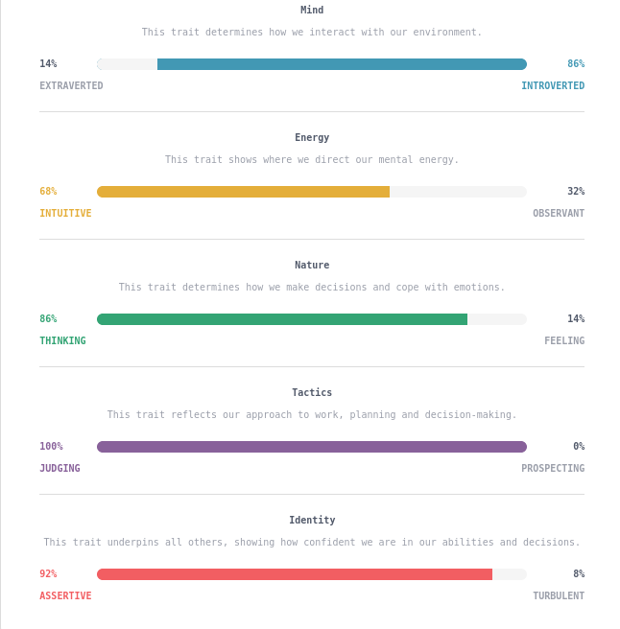Click the purple Tactics trait progress bar
The image size is (620, 629).
pyautogui.click(x=312, y=447)
